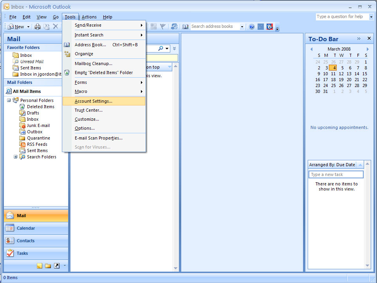Collapse the To-Do Bar with chevrons
Viewport: 377px width, 283px height.
[x=359, y=38]
